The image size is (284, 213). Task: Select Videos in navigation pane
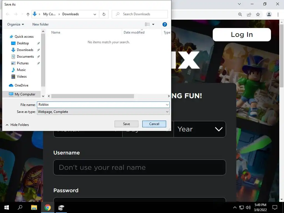pyautogui.click(x=19, y=77)
